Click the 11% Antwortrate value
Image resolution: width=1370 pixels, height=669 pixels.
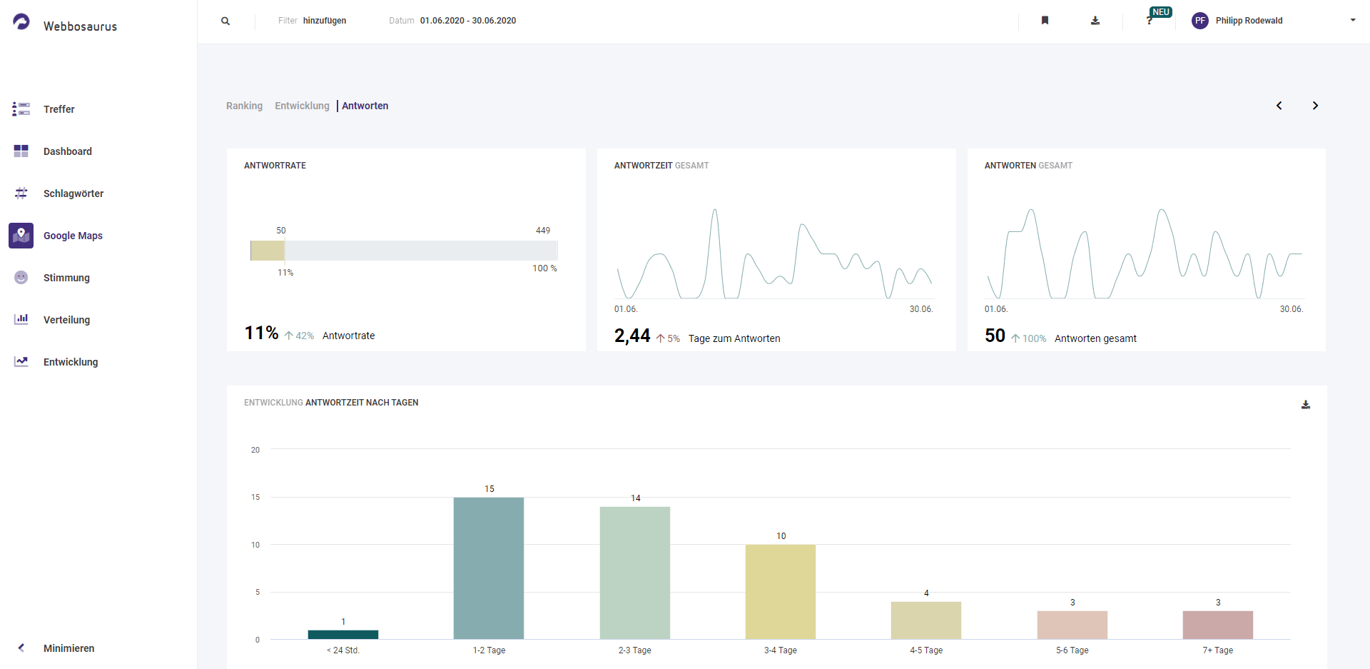(261, 333)
